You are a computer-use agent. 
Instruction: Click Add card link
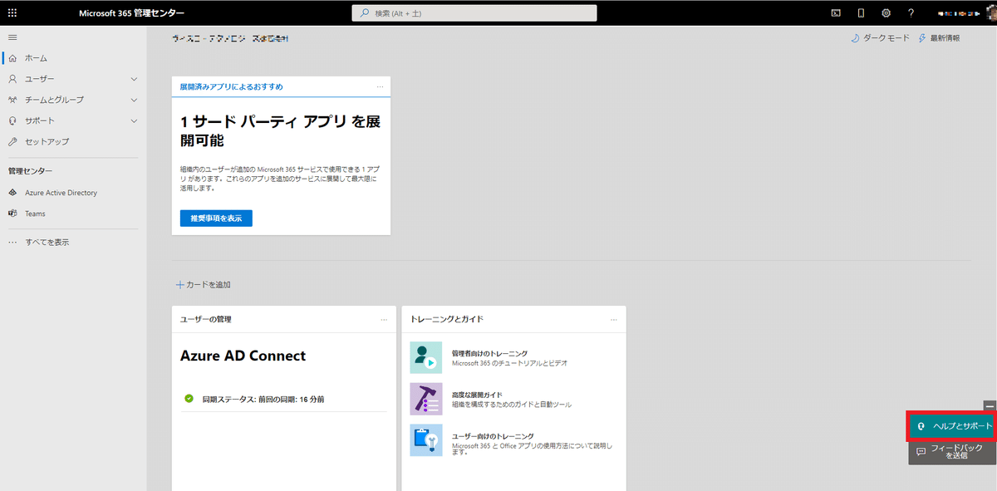[204, 284]
